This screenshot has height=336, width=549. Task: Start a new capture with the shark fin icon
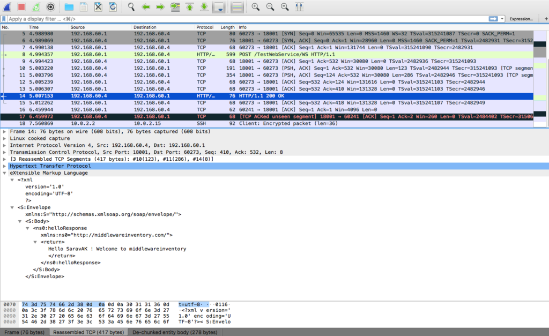tap(6, 7)
